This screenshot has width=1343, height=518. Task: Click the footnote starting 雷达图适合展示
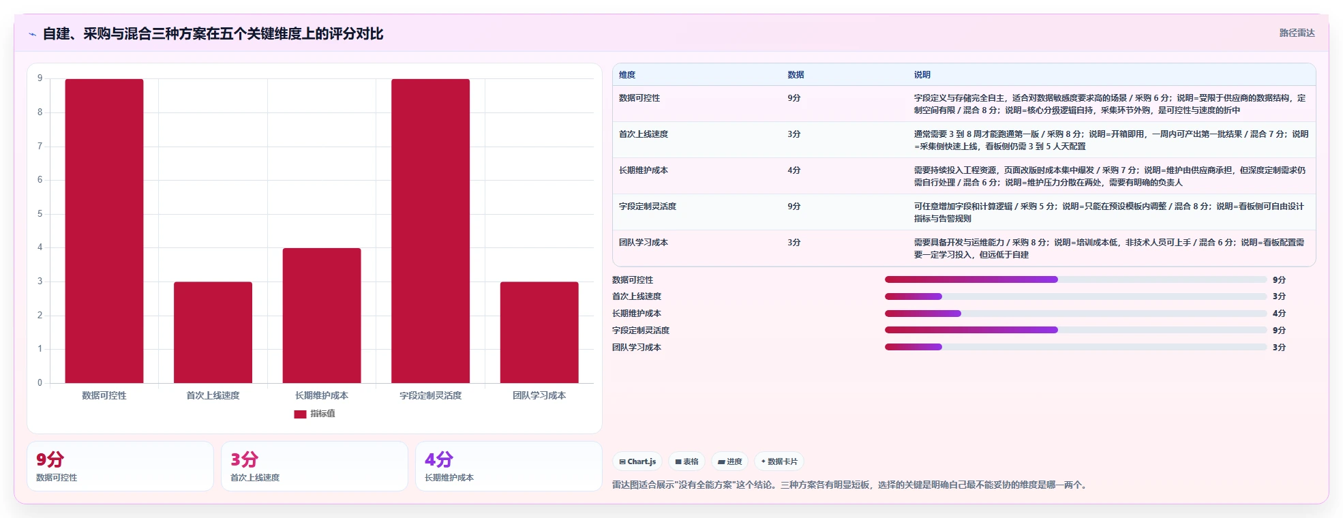850,485
